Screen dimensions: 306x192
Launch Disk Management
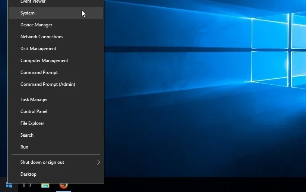38,49
